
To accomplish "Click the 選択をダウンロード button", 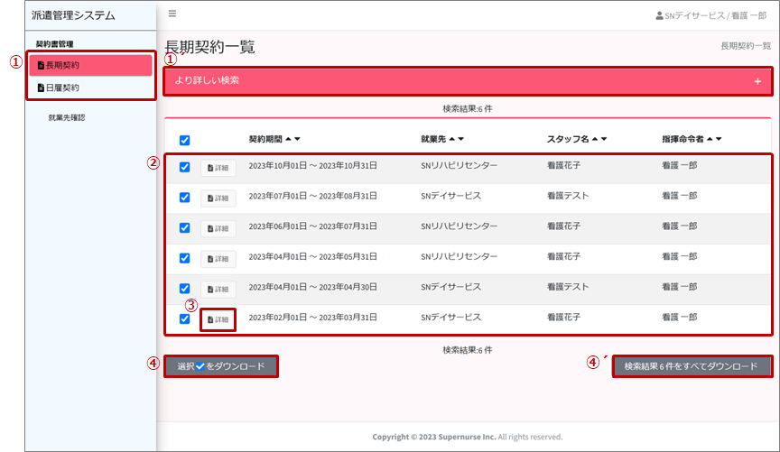I will click(x=221, y=366).
